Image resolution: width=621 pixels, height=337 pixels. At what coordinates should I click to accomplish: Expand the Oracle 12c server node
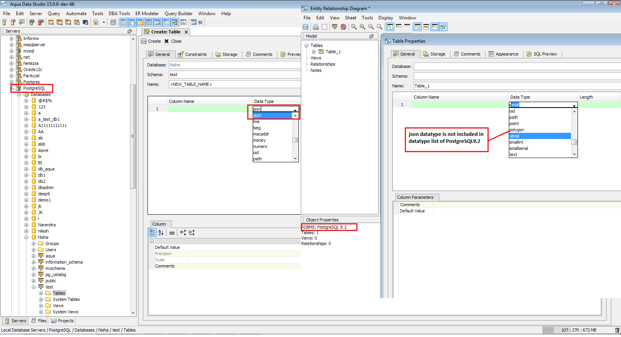(12, 69)
